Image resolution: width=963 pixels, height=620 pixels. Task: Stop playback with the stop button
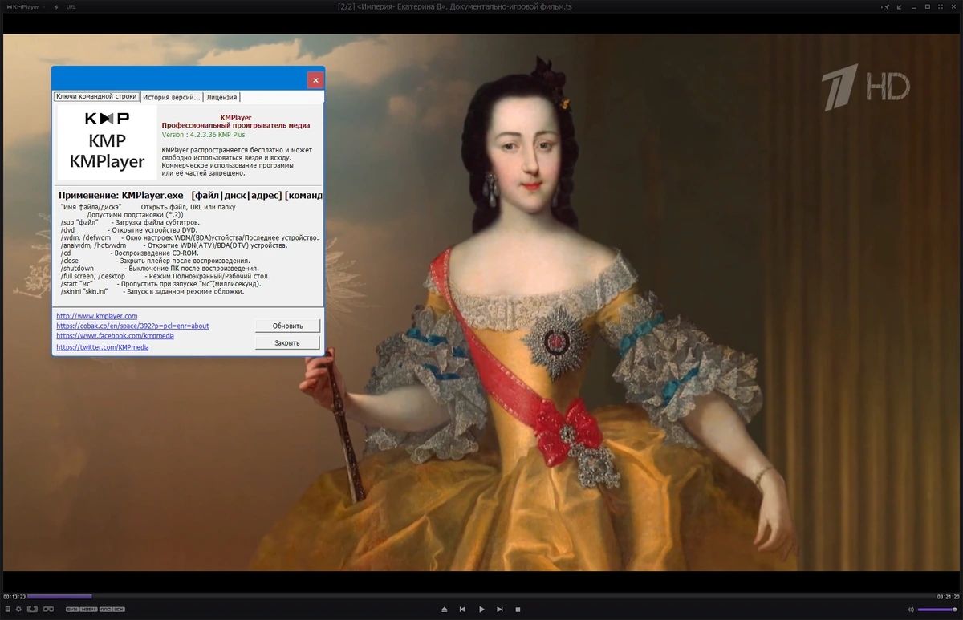click(518, 610)
